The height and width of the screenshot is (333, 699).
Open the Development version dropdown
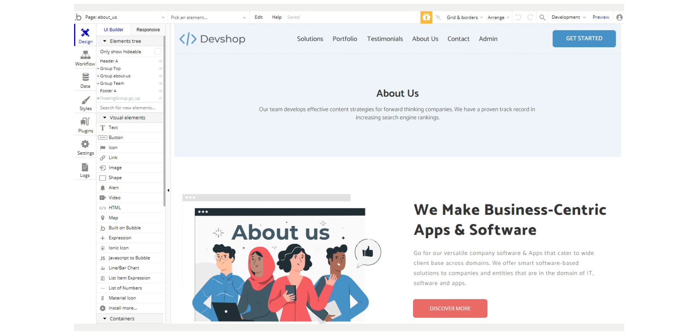[x=568, y=17]
